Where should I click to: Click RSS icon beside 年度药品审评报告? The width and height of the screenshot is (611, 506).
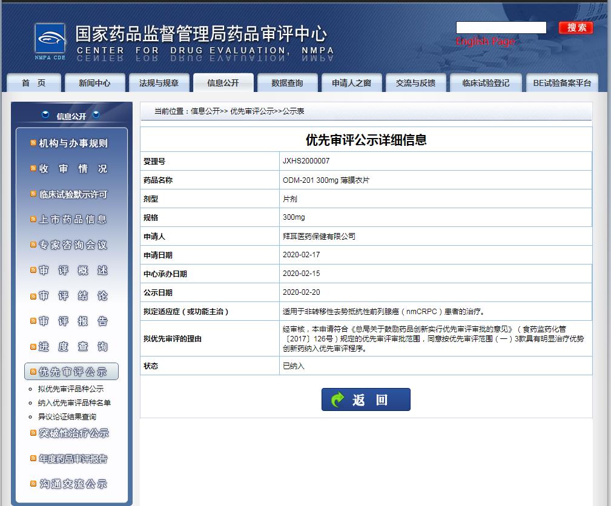33,459
